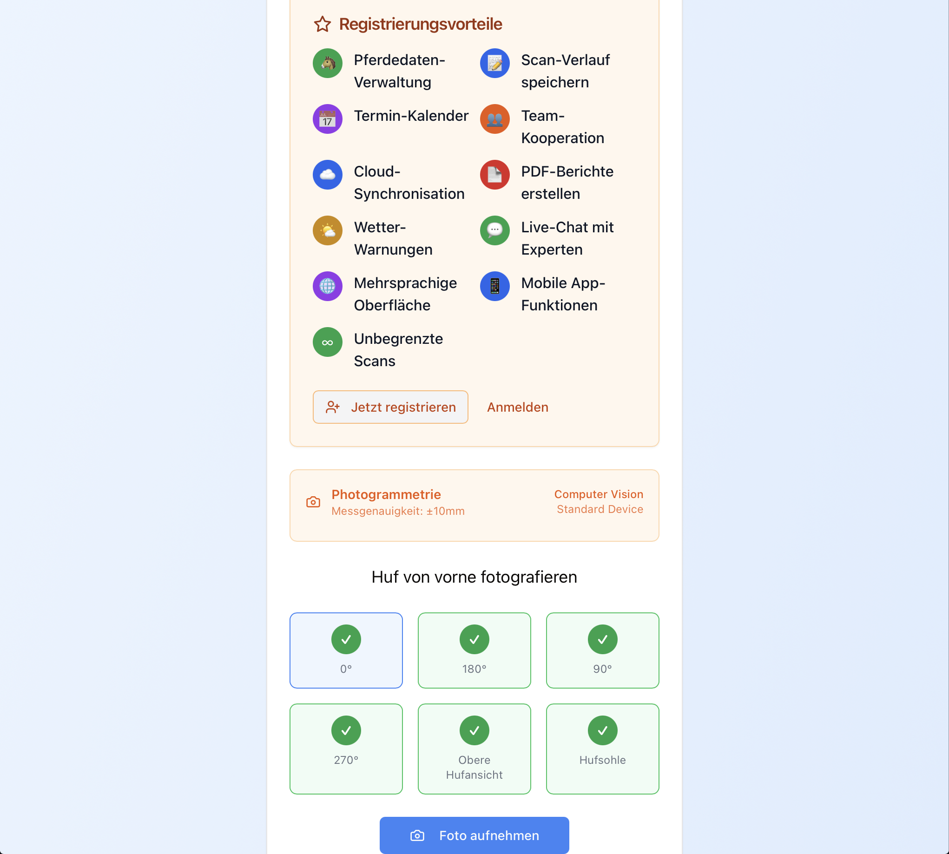Select the Obere Hufansicht tile

474,749
